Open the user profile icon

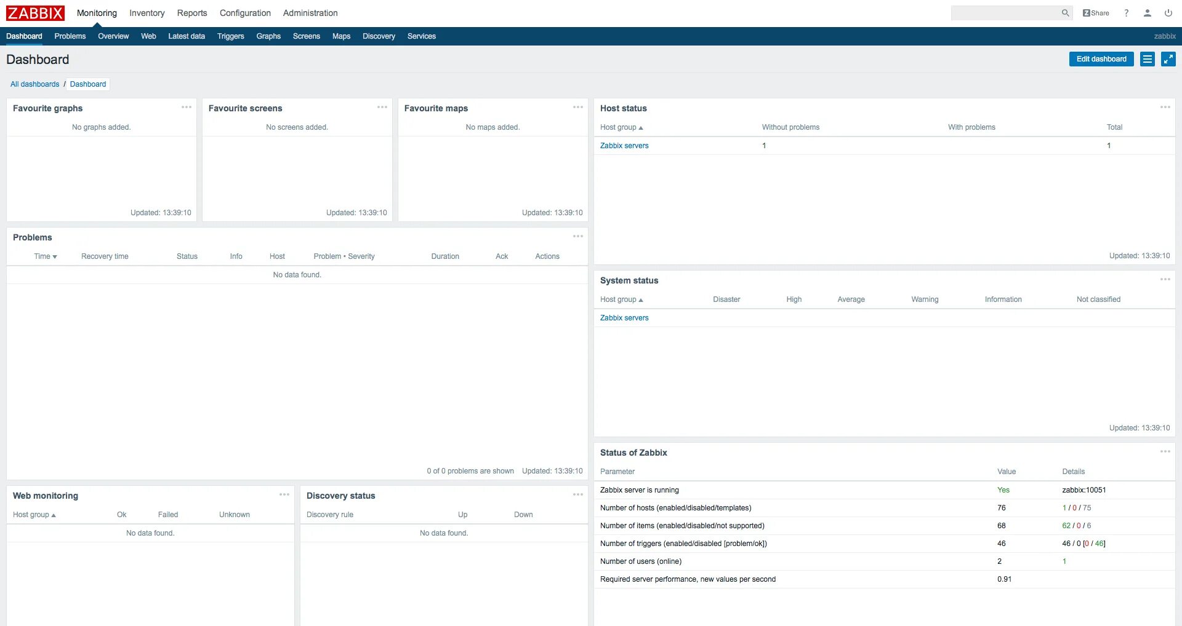(x=1148, y=13)
